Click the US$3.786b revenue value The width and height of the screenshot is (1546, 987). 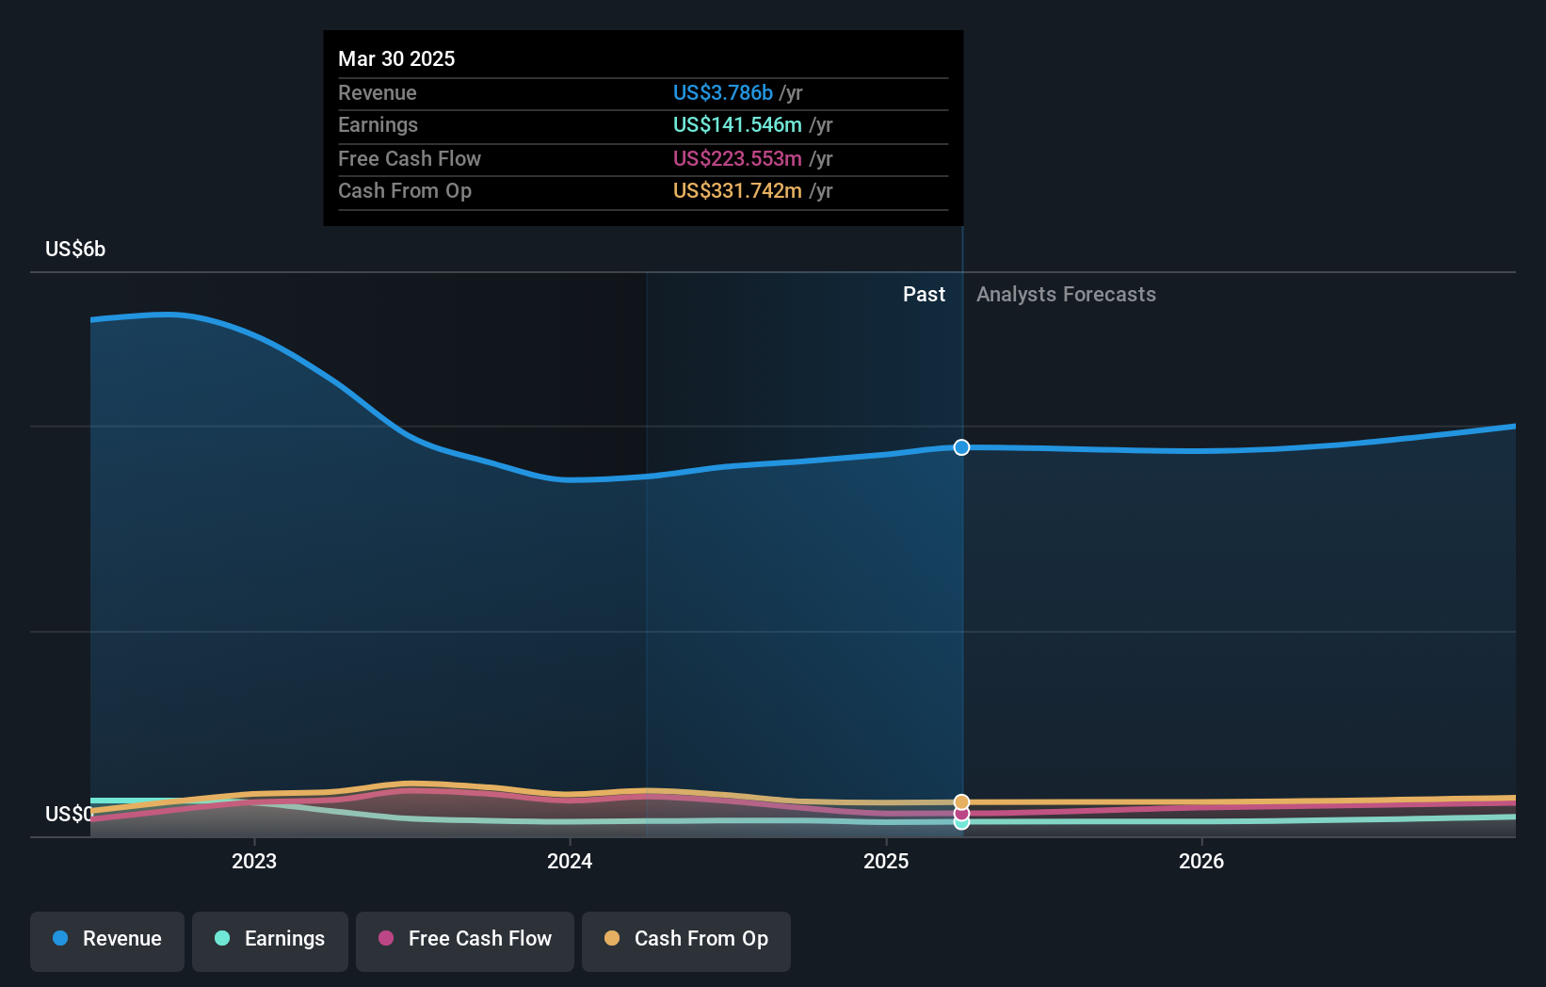723,93
